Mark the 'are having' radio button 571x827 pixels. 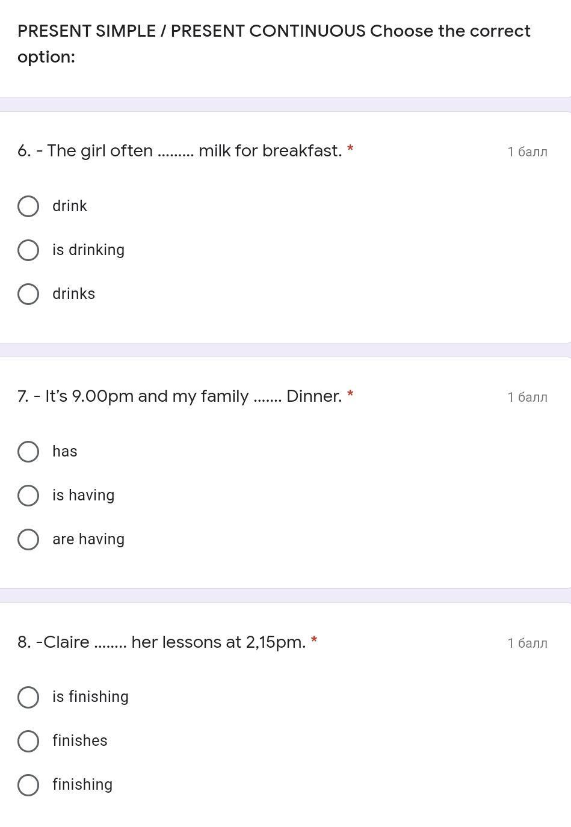click(28, 540)
